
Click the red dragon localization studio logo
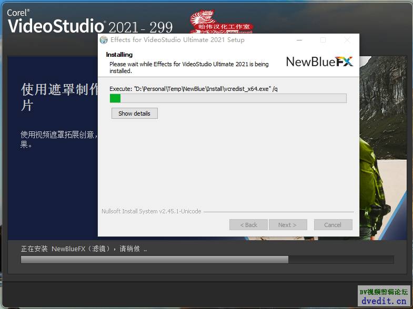[x=221, y=22]
